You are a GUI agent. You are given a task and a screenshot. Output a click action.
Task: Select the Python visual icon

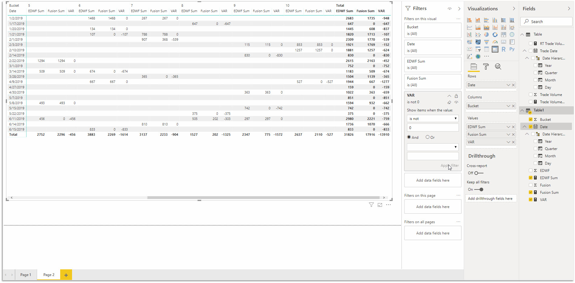point(512,49)
